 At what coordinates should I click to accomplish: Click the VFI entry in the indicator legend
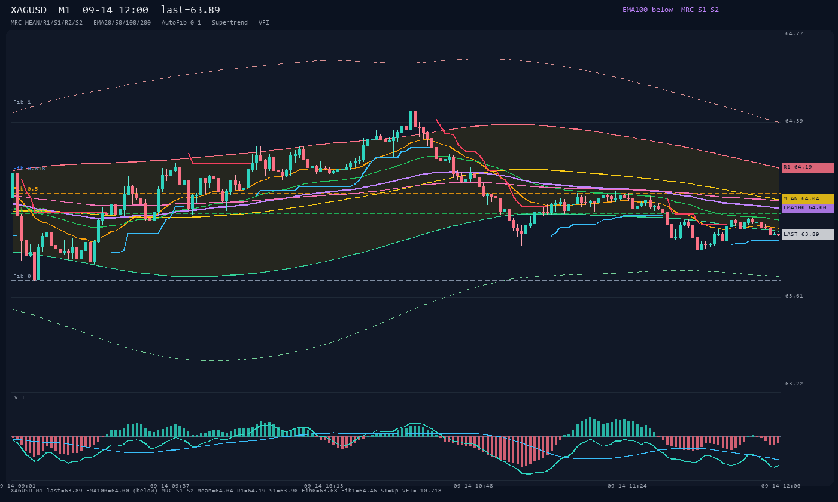click(264, 23)
